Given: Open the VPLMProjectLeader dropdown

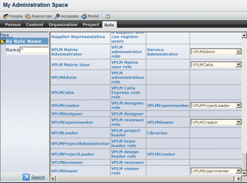Looking at the screenshot, I should coord(239,105).
